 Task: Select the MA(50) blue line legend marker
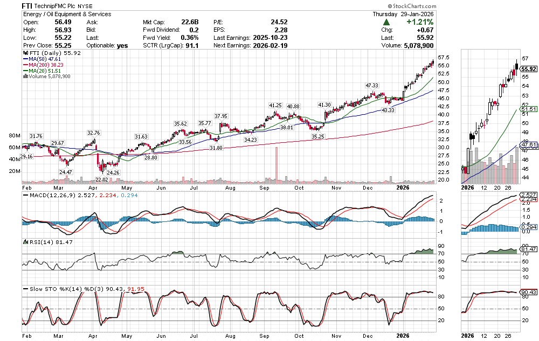pos(26,60)
